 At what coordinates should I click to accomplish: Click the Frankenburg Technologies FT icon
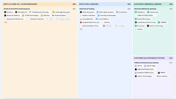pos(30,12)
